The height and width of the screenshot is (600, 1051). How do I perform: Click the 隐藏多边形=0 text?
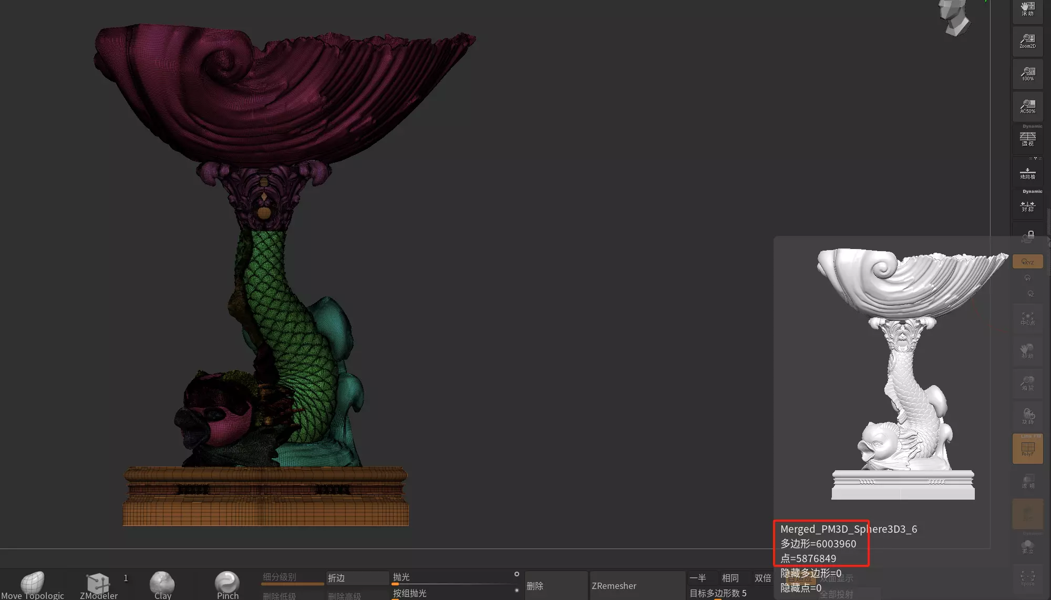811,573
